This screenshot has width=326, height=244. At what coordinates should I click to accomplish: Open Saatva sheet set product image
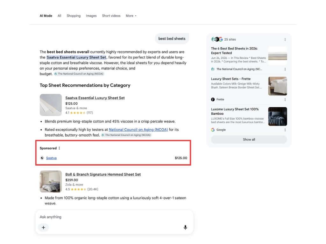[x=51, y=105]
